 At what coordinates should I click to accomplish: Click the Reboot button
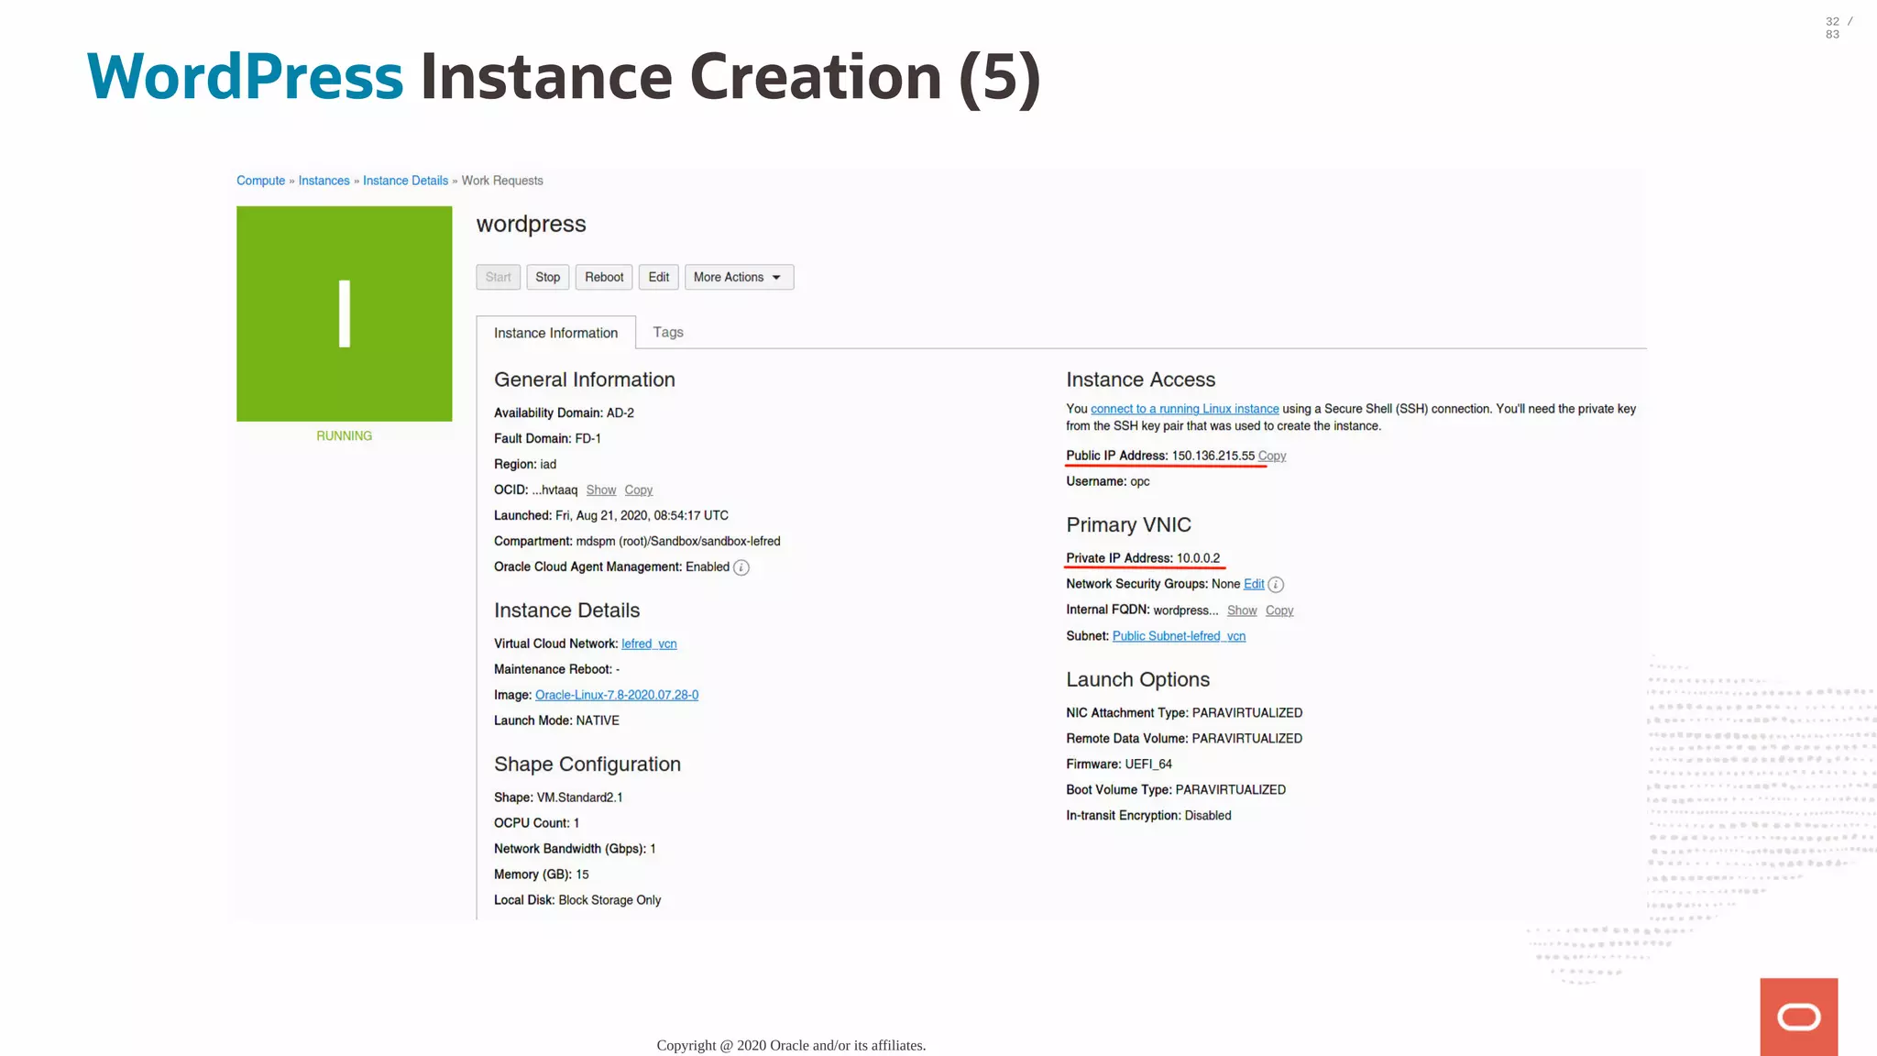click(x=603, y=277)
